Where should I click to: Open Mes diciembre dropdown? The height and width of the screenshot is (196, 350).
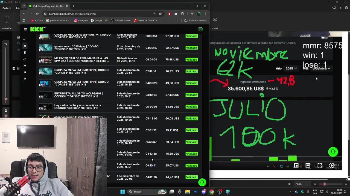coord(322,68)
